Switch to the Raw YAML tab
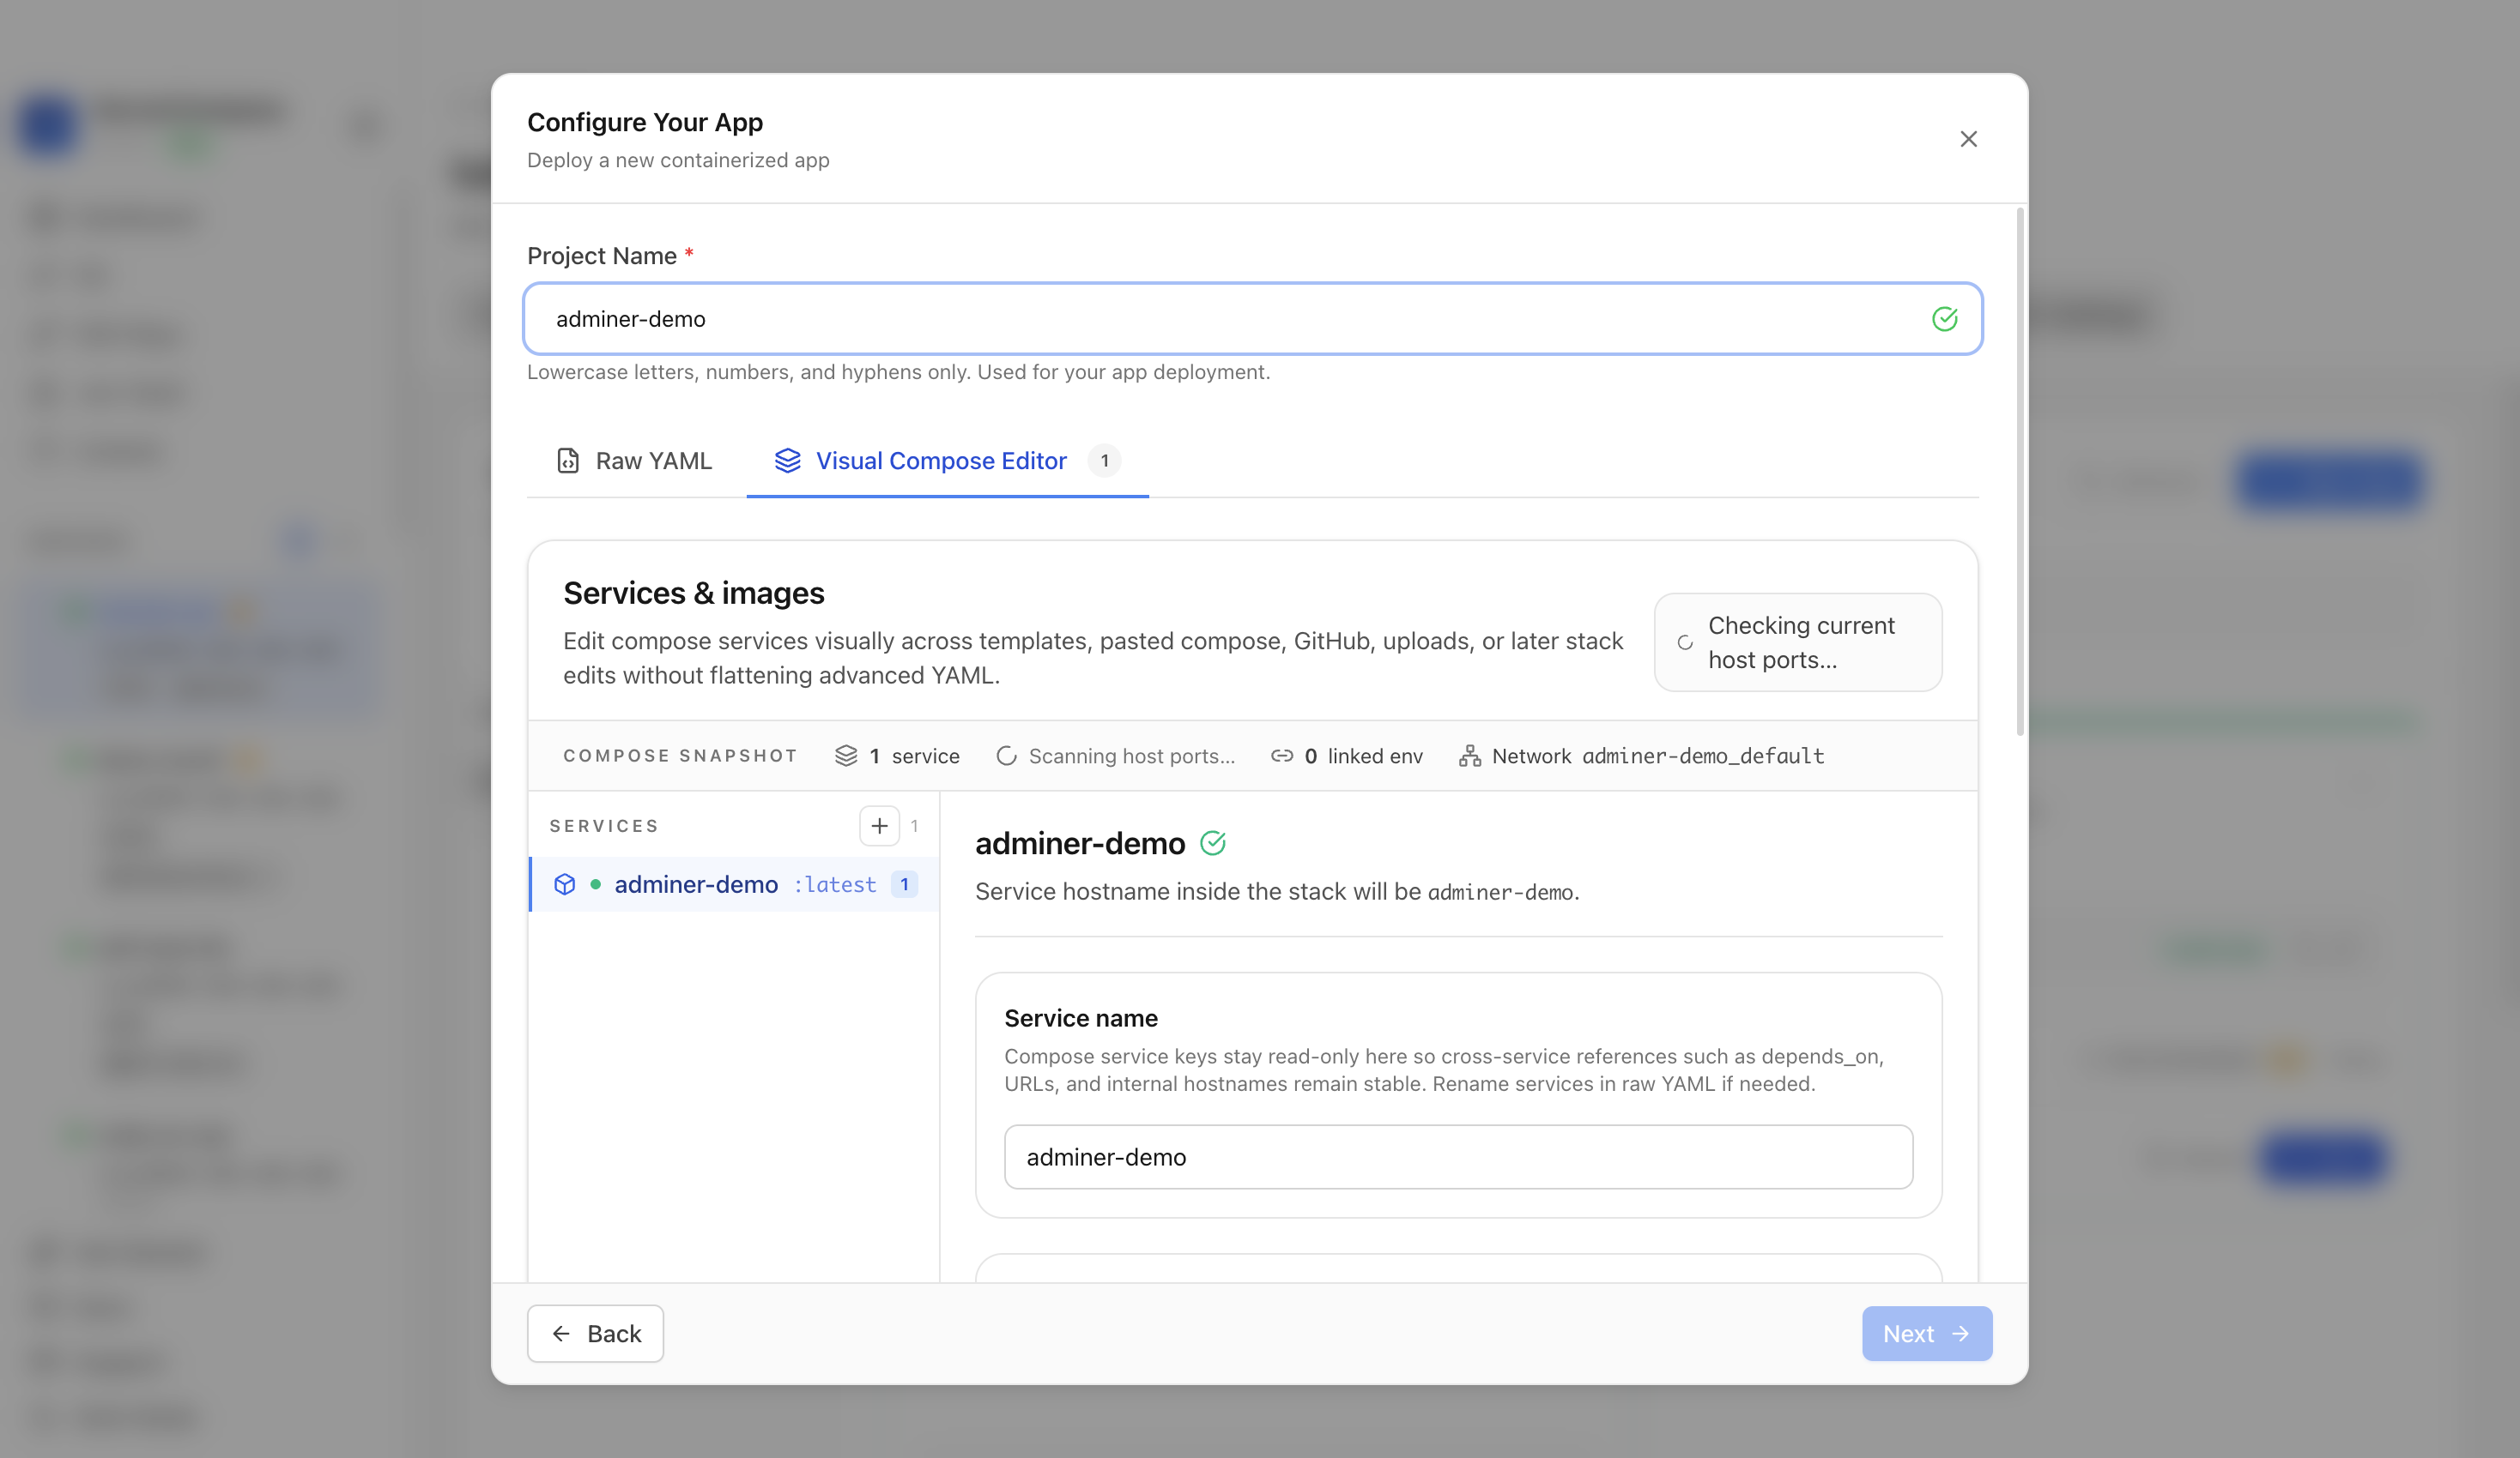The width and height of the screenshot is (2520, 1458). [635, 461]
